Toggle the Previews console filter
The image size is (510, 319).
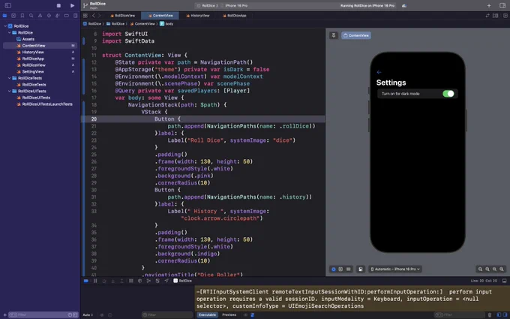(229, 314)
